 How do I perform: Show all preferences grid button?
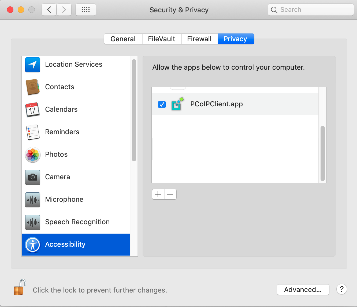[x=86, y=10]
